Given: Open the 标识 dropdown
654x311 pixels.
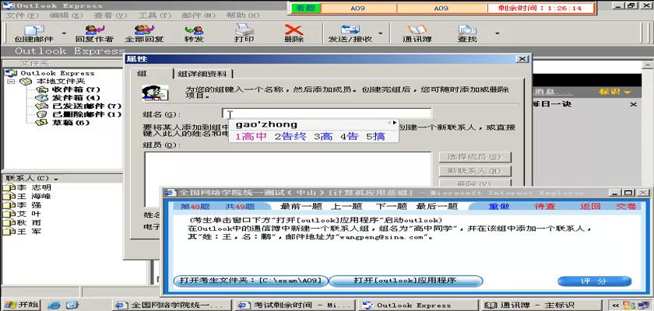Looking at the screenshot, I should (x=615, y=92).
